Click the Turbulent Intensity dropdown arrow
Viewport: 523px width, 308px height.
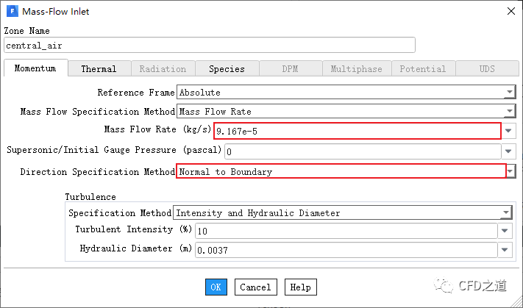click(x=505, y=231)
